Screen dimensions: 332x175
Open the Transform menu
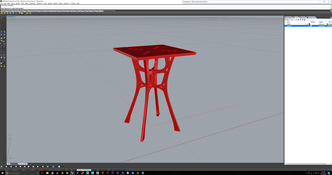(x=40, y=3)
